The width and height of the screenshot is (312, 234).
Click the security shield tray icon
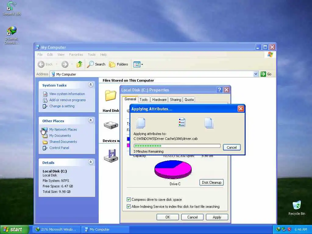click(x=289, y=229)
